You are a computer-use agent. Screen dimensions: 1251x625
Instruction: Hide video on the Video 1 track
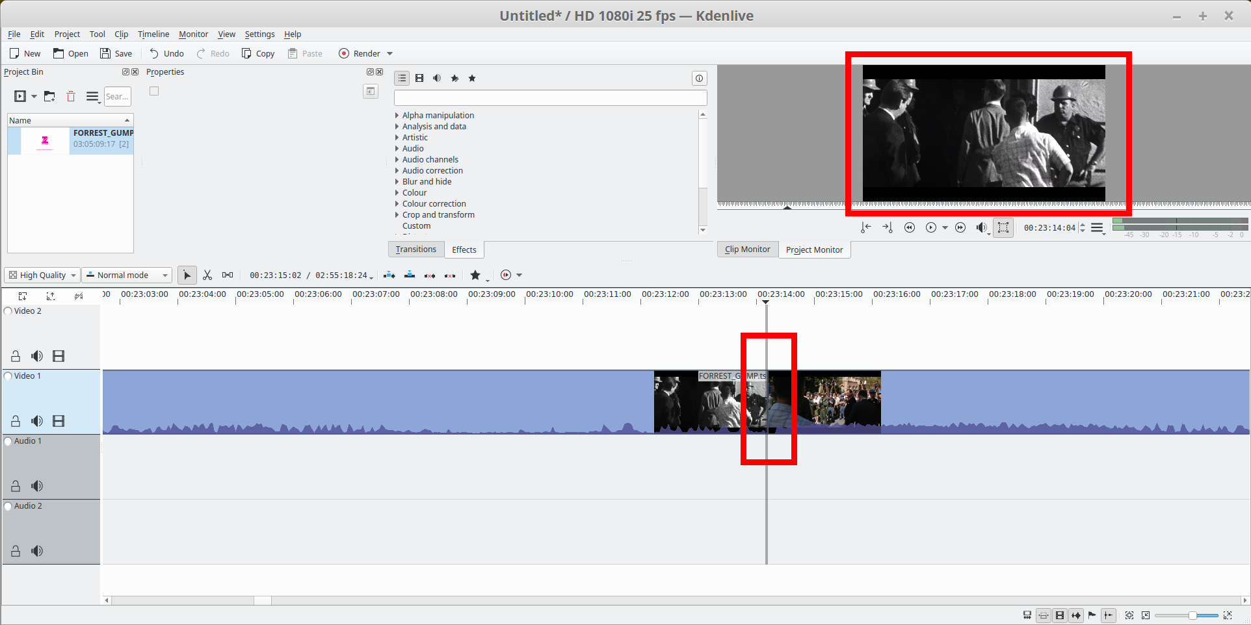click(59, 421)
